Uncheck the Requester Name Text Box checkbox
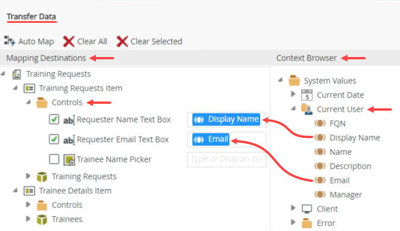The width and height of the screenshot is (400, 231). pos(54,119)
